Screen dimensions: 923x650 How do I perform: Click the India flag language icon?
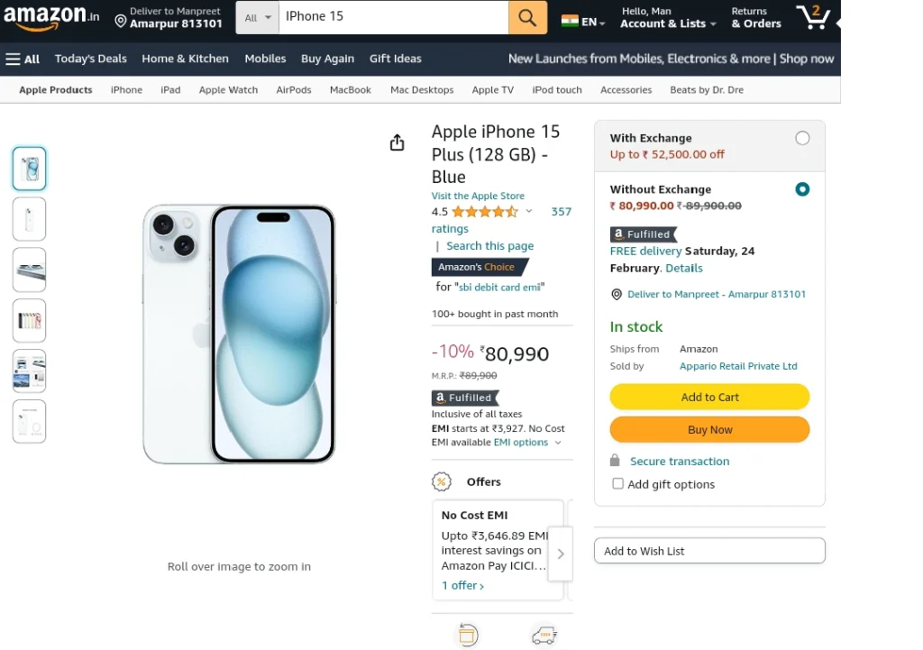[570, 22]
